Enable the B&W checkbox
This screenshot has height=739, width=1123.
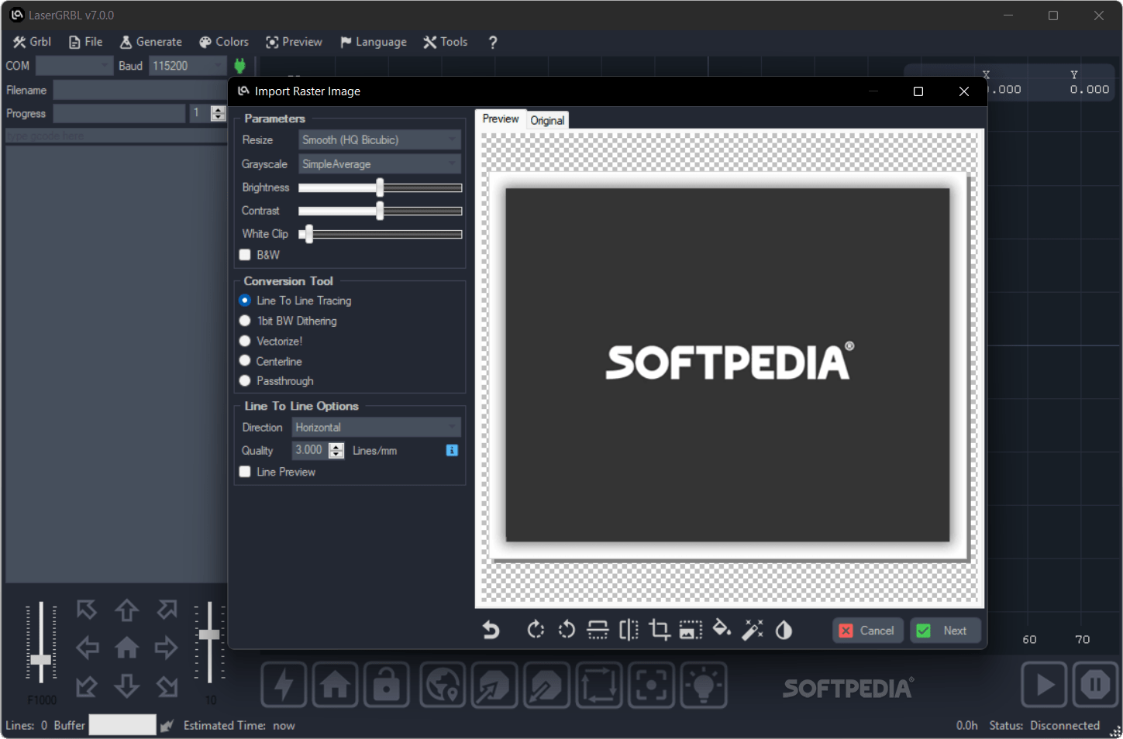245,255
